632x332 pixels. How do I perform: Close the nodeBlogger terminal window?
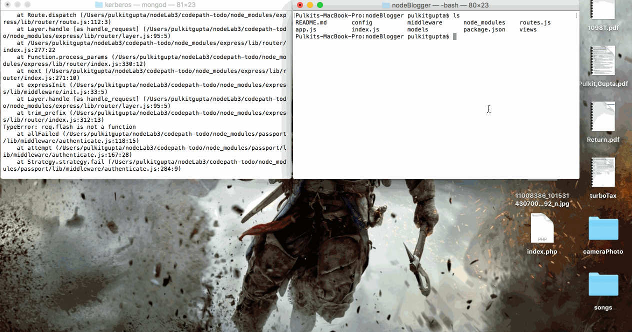(300, 5)
